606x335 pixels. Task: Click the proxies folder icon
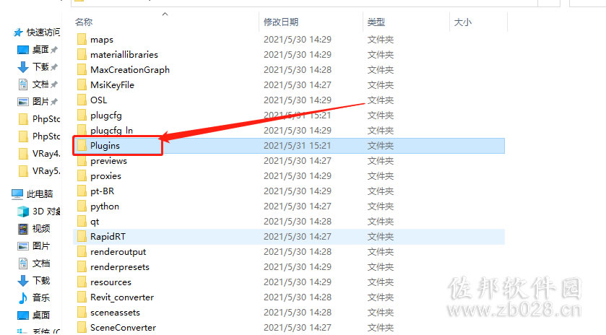click(82, 176)
